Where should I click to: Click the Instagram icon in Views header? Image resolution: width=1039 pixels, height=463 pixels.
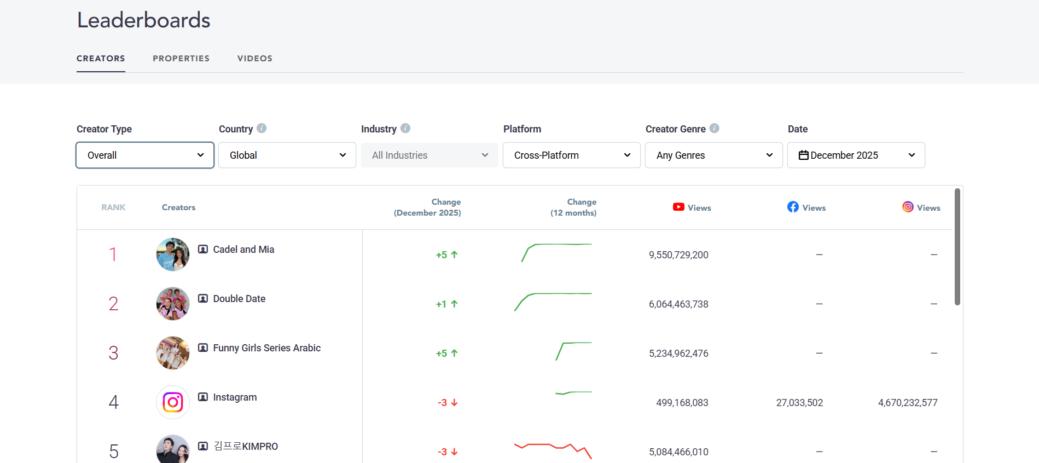point(908,207)
